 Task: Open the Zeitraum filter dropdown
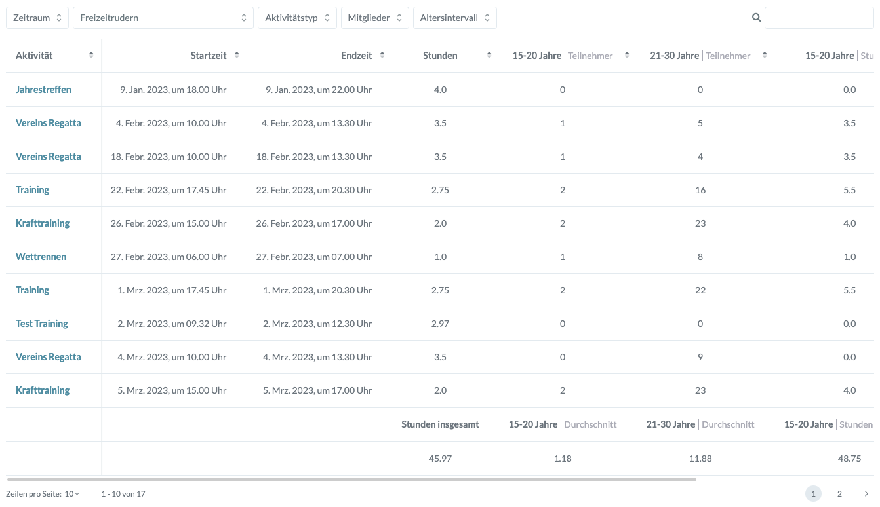(37, 18)
